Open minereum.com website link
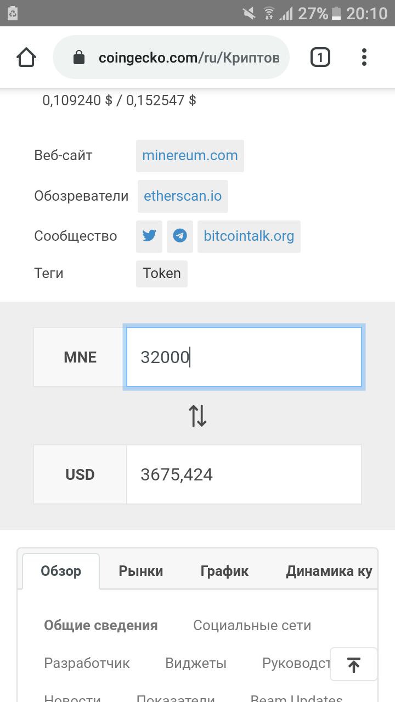This screenshot has width=395, height=702. point(190,156)
